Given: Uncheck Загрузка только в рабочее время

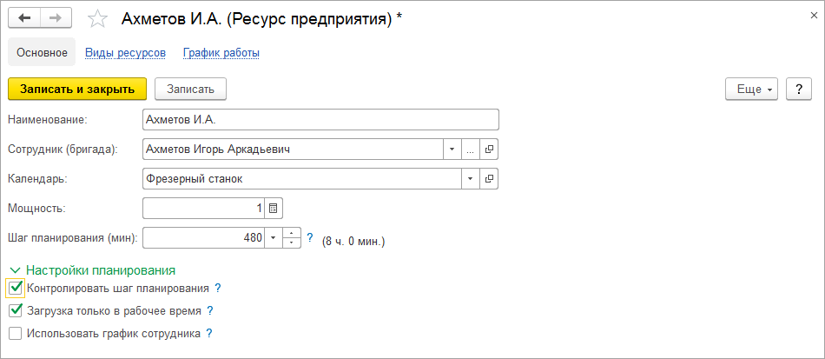Looking at the screenshot, I should (x=15, y=310).
